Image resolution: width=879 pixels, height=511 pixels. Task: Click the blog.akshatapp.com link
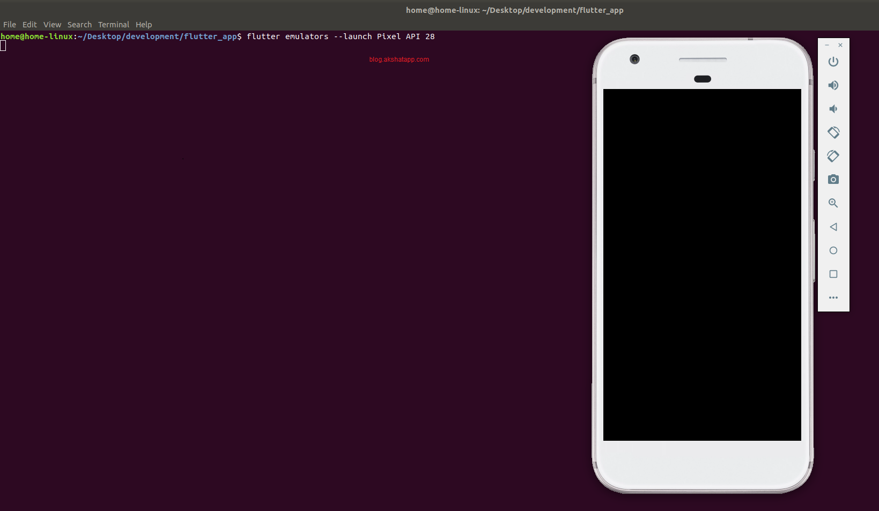pyautogui.click(x=399, y=59)
